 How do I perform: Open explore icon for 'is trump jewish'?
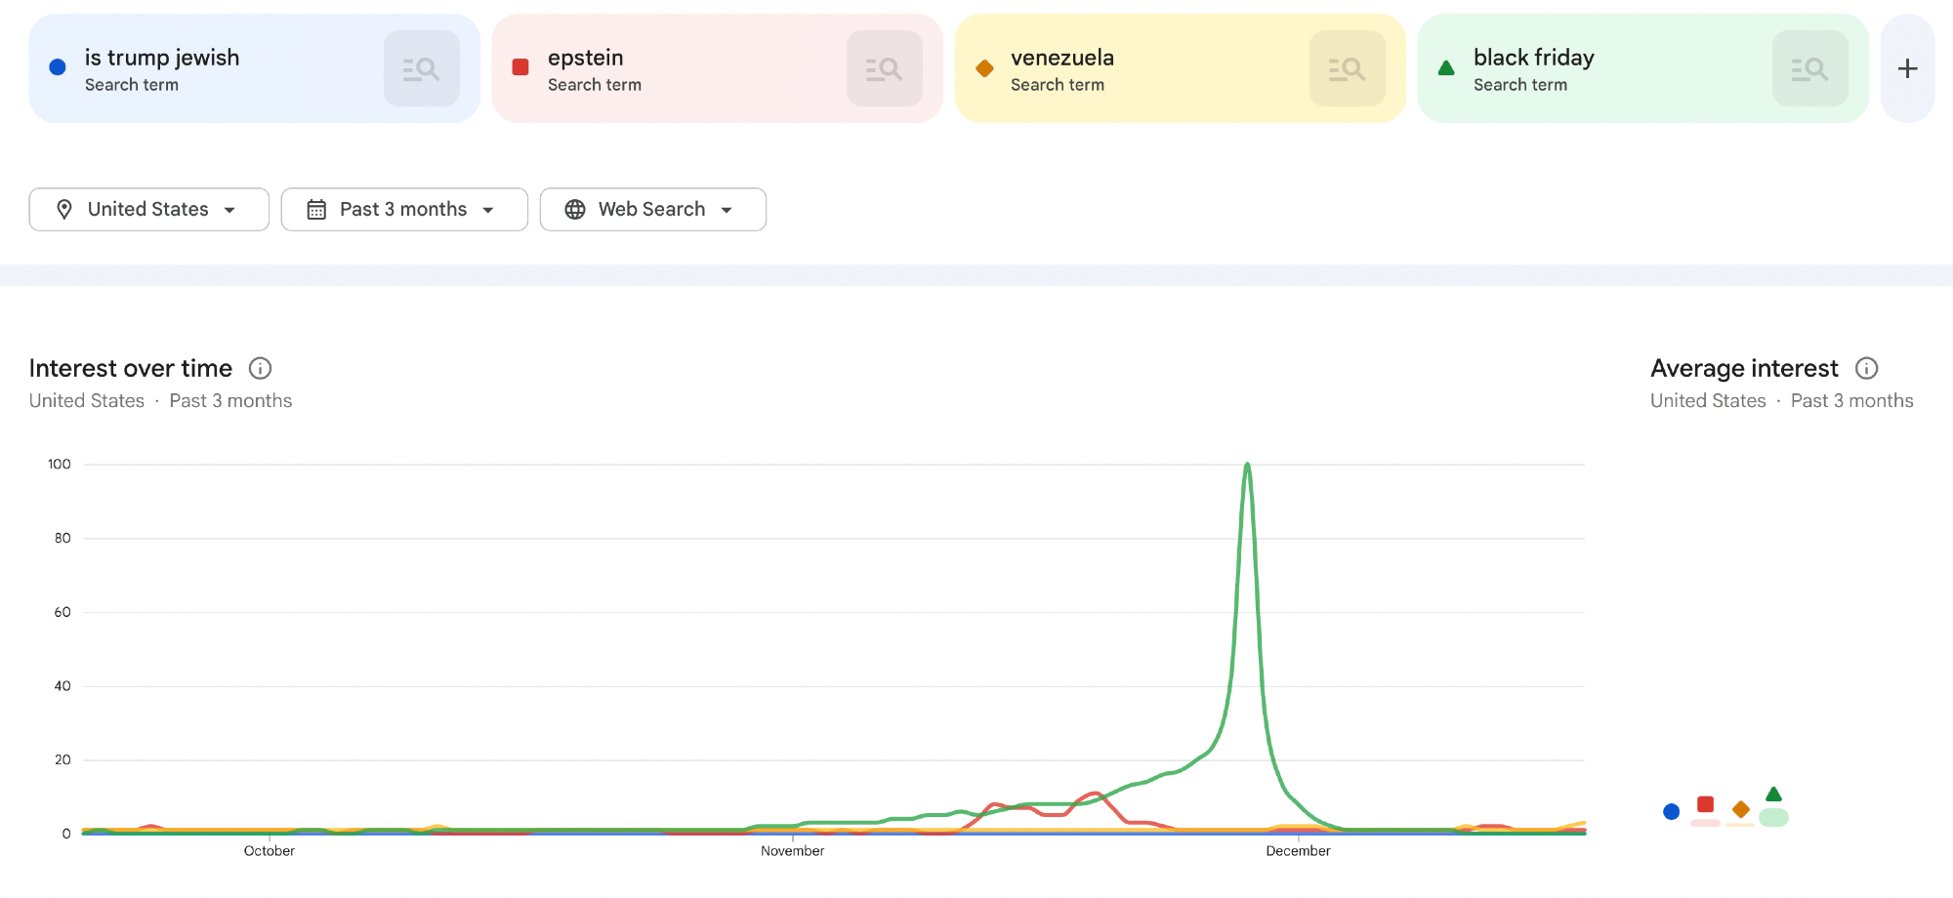[421, 68]
